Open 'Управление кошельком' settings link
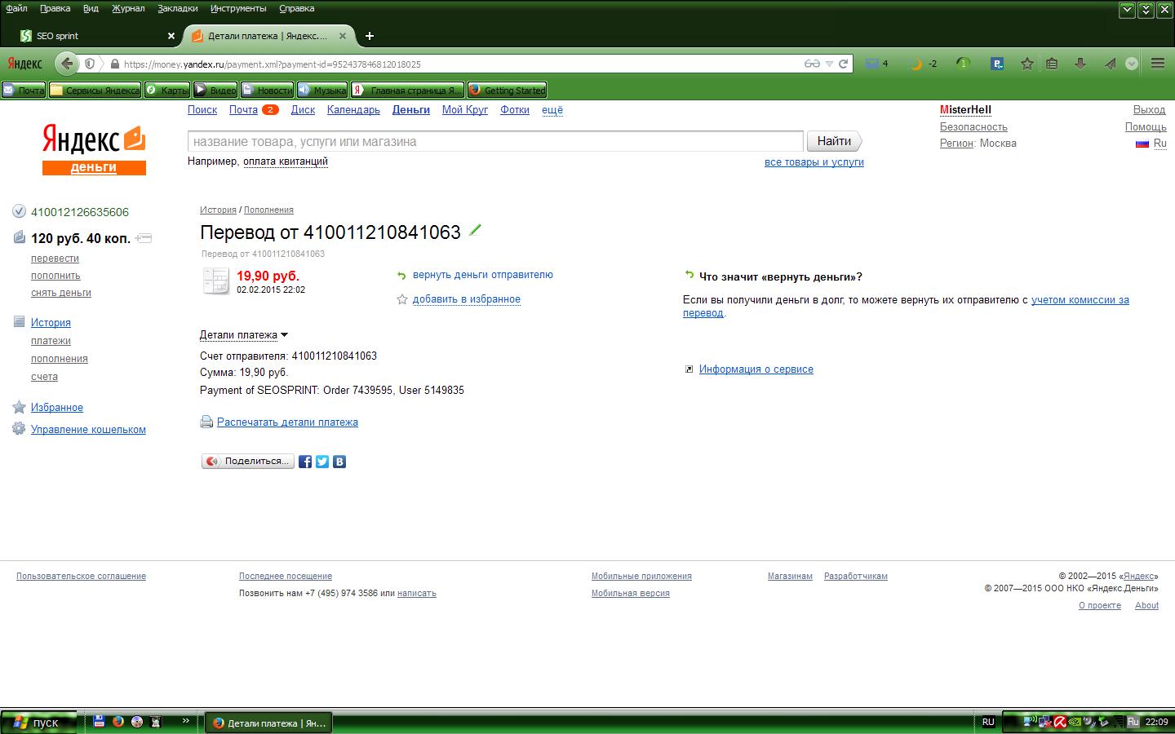The width and height of the screenshot is (1175, 734). [88, 430]
